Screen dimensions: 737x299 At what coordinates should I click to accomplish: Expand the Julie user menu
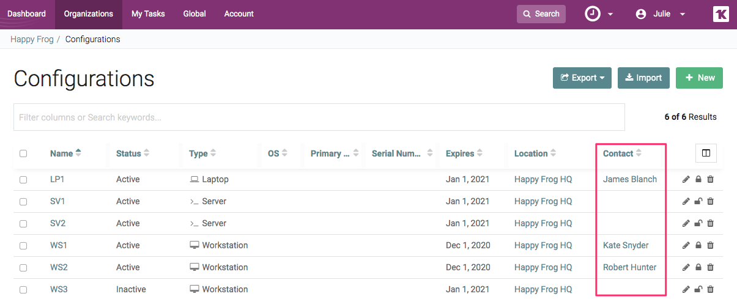(x=661, y=14)
